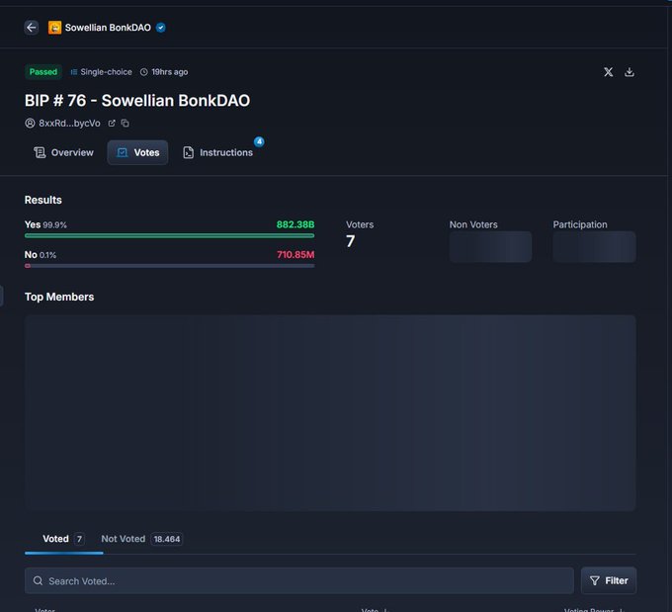Screen dimensions: 672x612
Task: Focus the Search Voted field
Action: 299,580
